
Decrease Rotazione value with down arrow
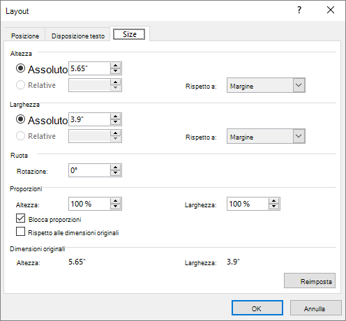click(x=116, y=173)
